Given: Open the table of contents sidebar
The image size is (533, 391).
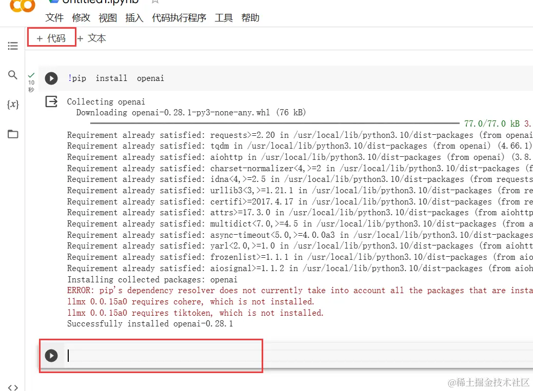Looking at the screenshot, I should [13, 46].
